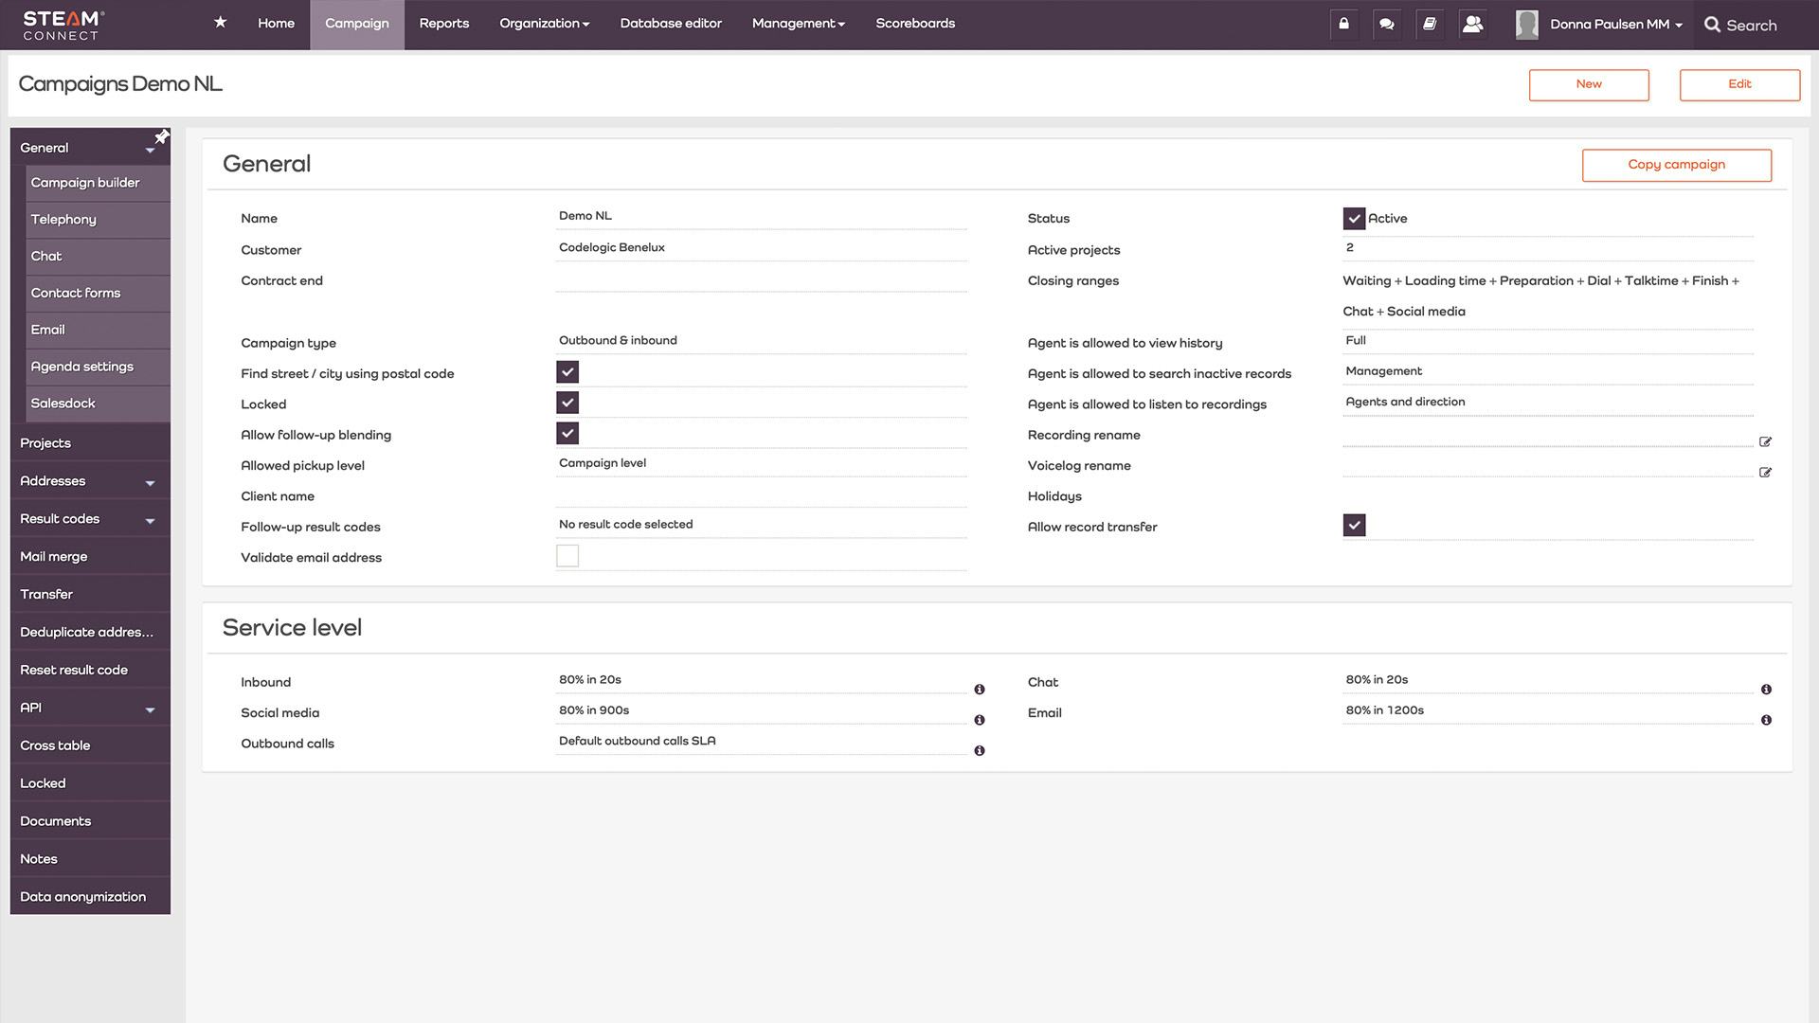Switch to the Reports menu
Image resolution: width=1819 pixels, height=1023 pixels.
(443, 23)
